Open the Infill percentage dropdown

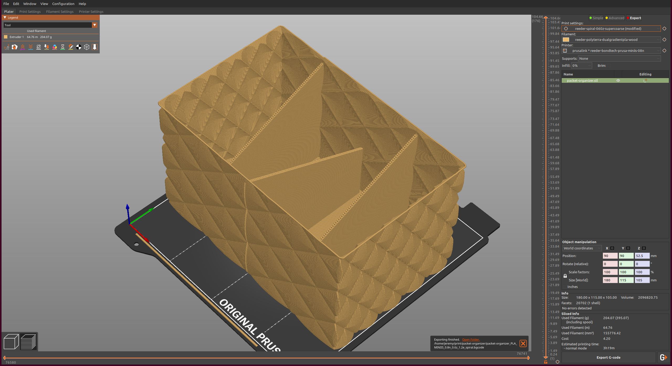coord(581,66)
